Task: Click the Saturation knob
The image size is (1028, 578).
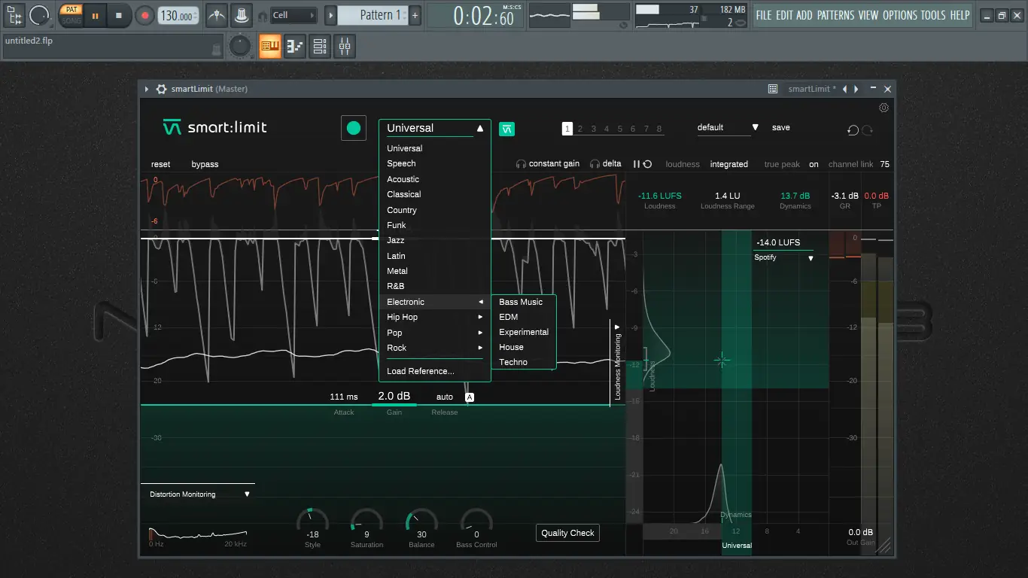Action: 366,523
